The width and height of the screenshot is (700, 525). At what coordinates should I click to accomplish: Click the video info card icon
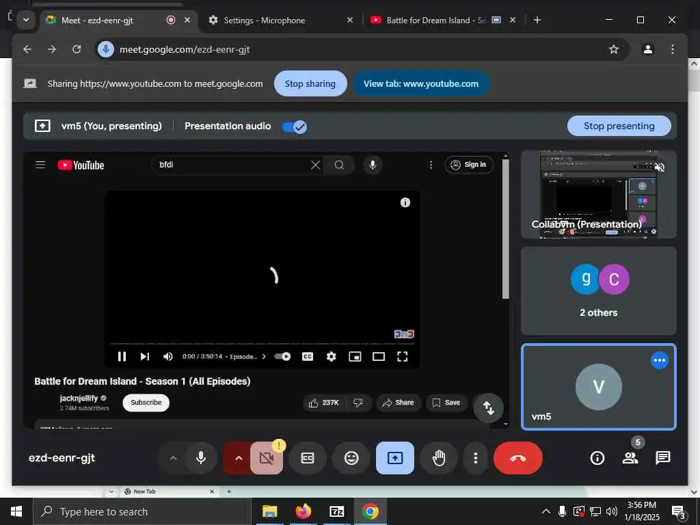(405, 202)
